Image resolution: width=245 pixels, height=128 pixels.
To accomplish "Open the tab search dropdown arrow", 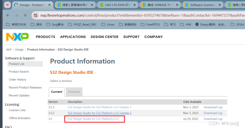I will click(x=7, y=5).
